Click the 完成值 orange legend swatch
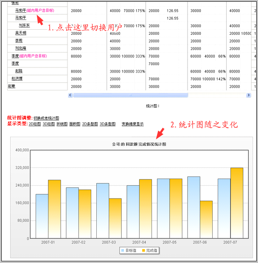Screen dimensions: 258x263 143,250
